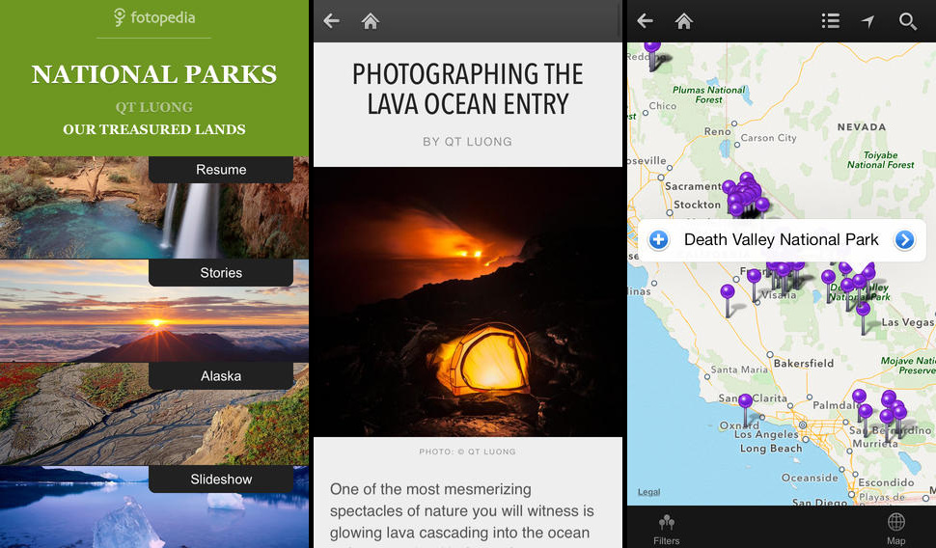Open the Stories section
936x548 pixels.
click(x=221, y=273)
